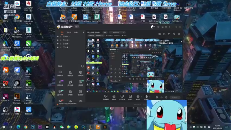Hide the 文本 1 layer with its eye icon
The image size is (231, 130).
57,44
